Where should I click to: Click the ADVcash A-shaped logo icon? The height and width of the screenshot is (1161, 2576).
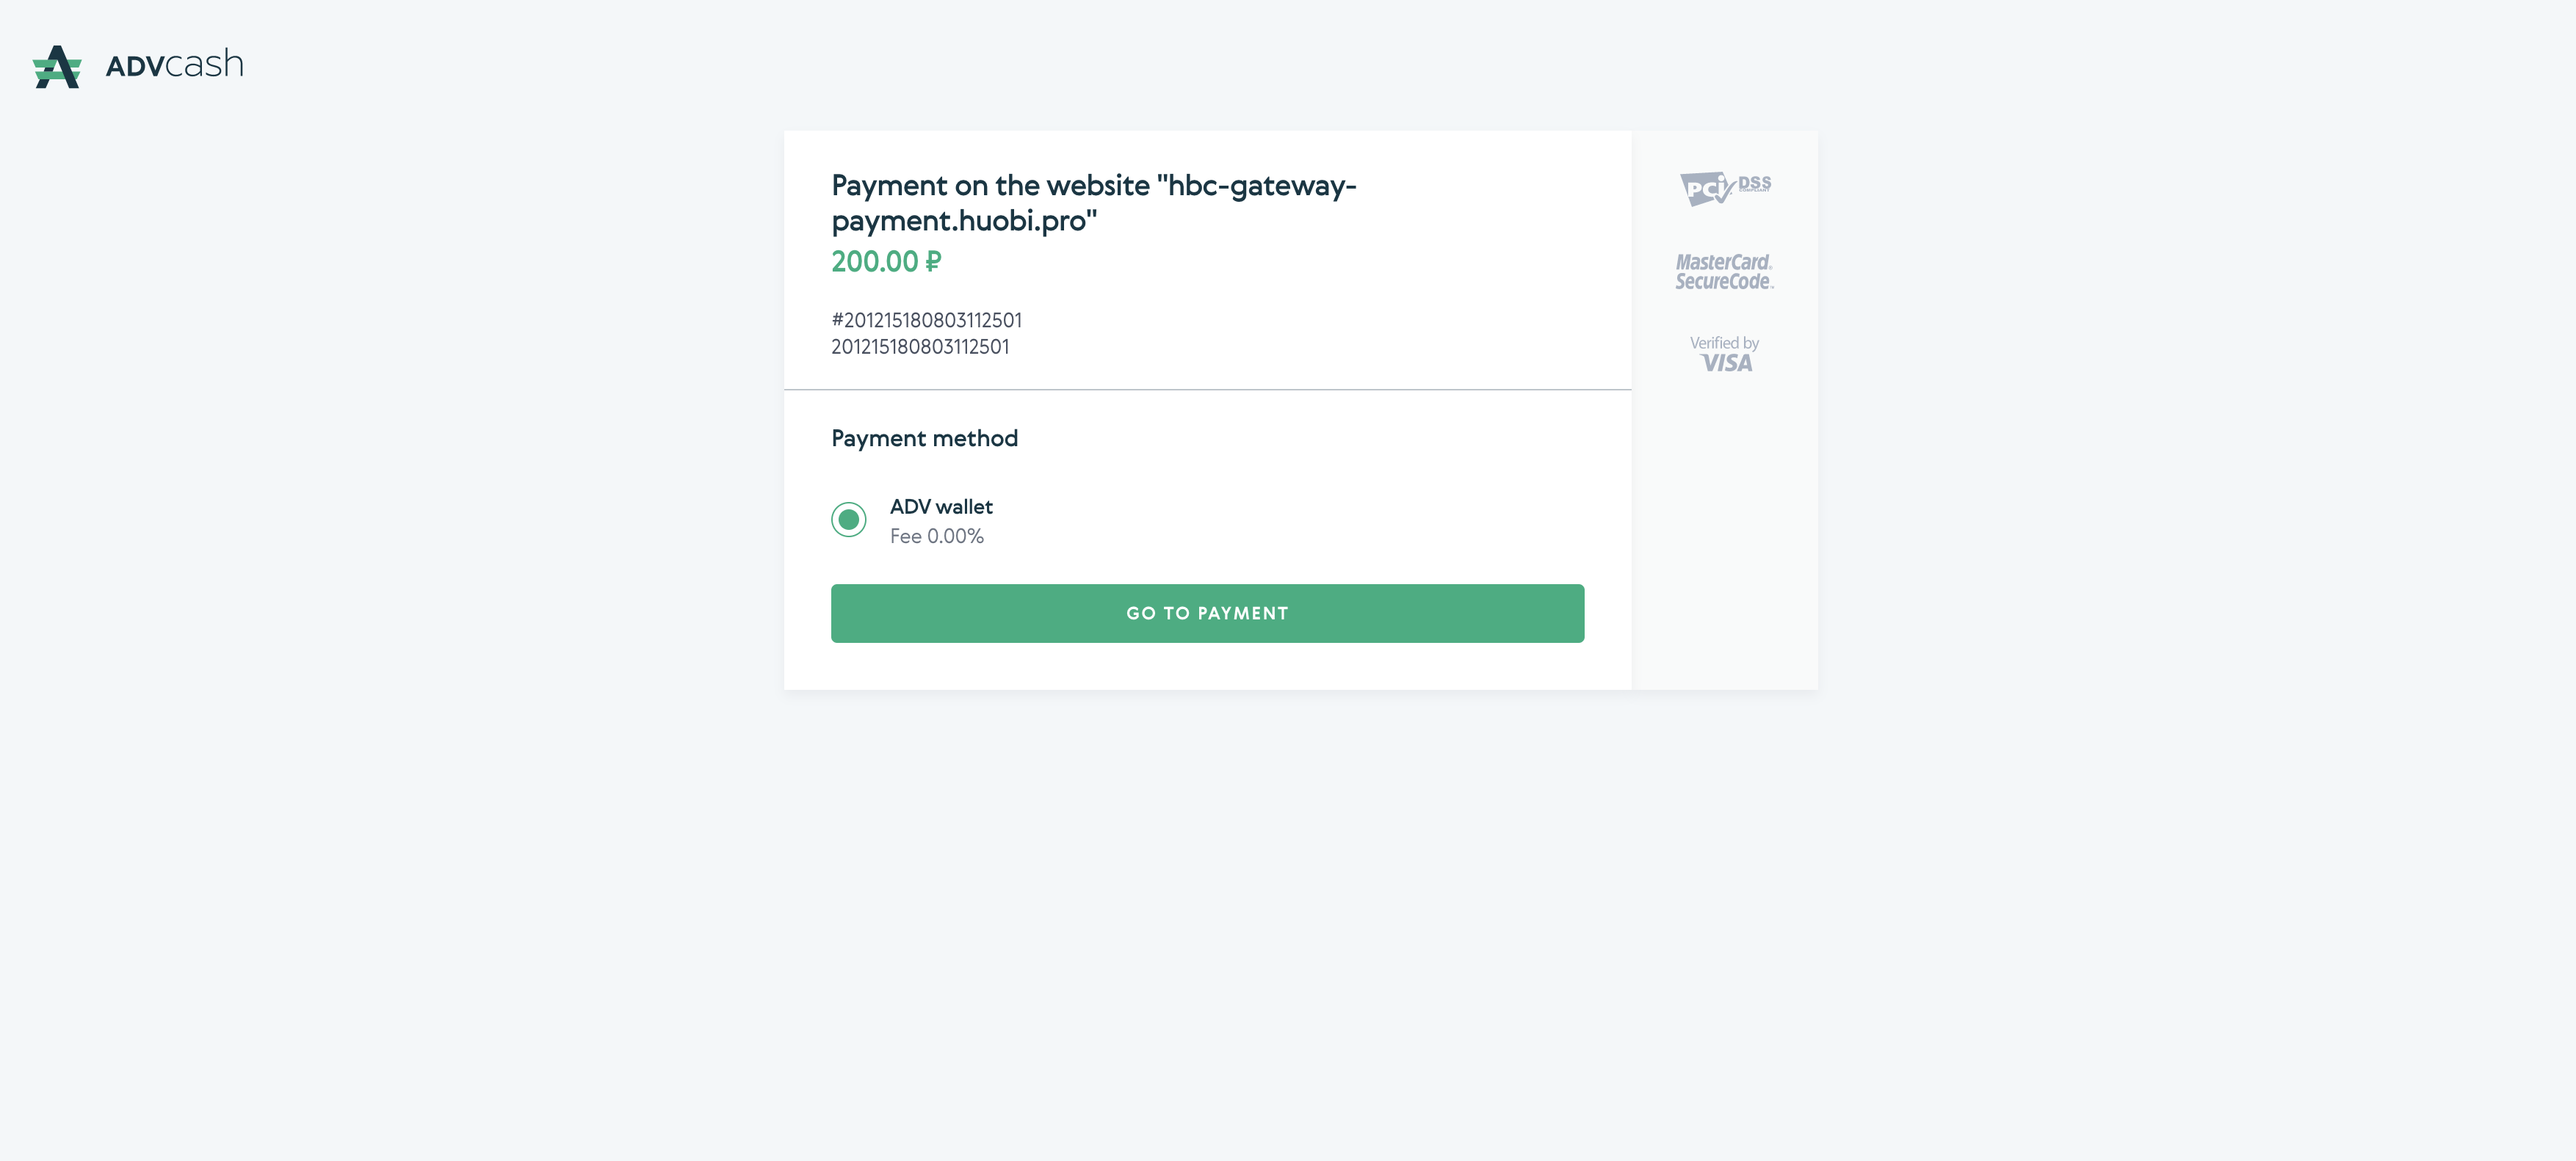click(57, 67)
